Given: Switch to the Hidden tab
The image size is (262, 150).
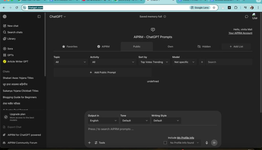Looking at the screenshot, I should click(204, 47).
